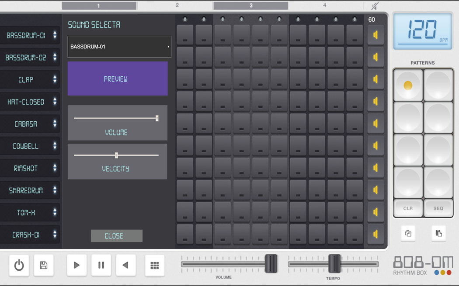Viewport: 459px width, 286px height.
Task: Expand the SNAREDRUM instrument selector arrows
Action: pyautogui.click(x=55, y=190)
